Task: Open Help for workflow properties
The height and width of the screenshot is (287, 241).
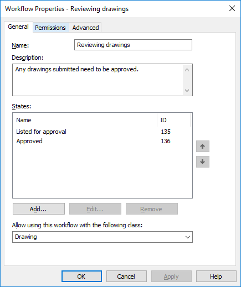Action: pos(216,276)
